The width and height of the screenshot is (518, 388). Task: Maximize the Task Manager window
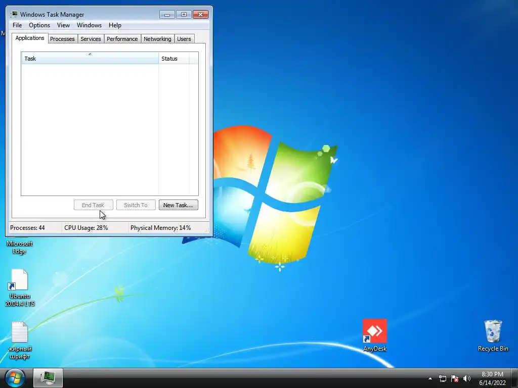[184, 15]
